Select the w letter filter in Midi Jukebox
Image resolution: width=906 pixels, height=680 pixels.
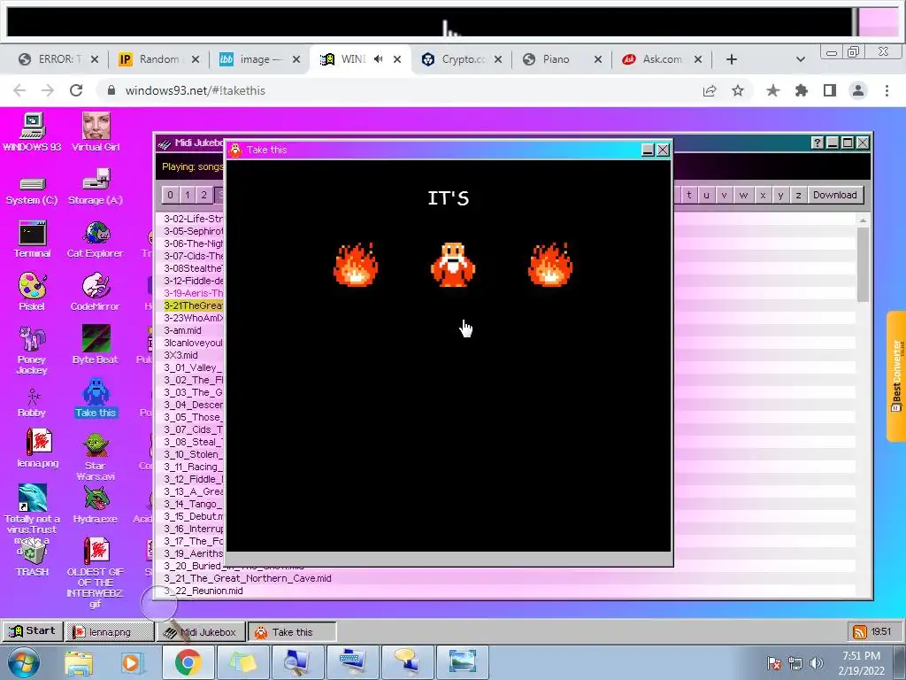(x=743, y=195)
